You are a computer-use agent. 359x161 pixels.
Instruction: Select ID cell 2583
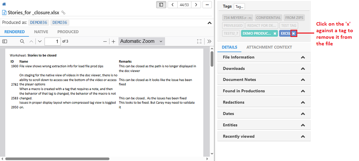(x=14, y=98)
